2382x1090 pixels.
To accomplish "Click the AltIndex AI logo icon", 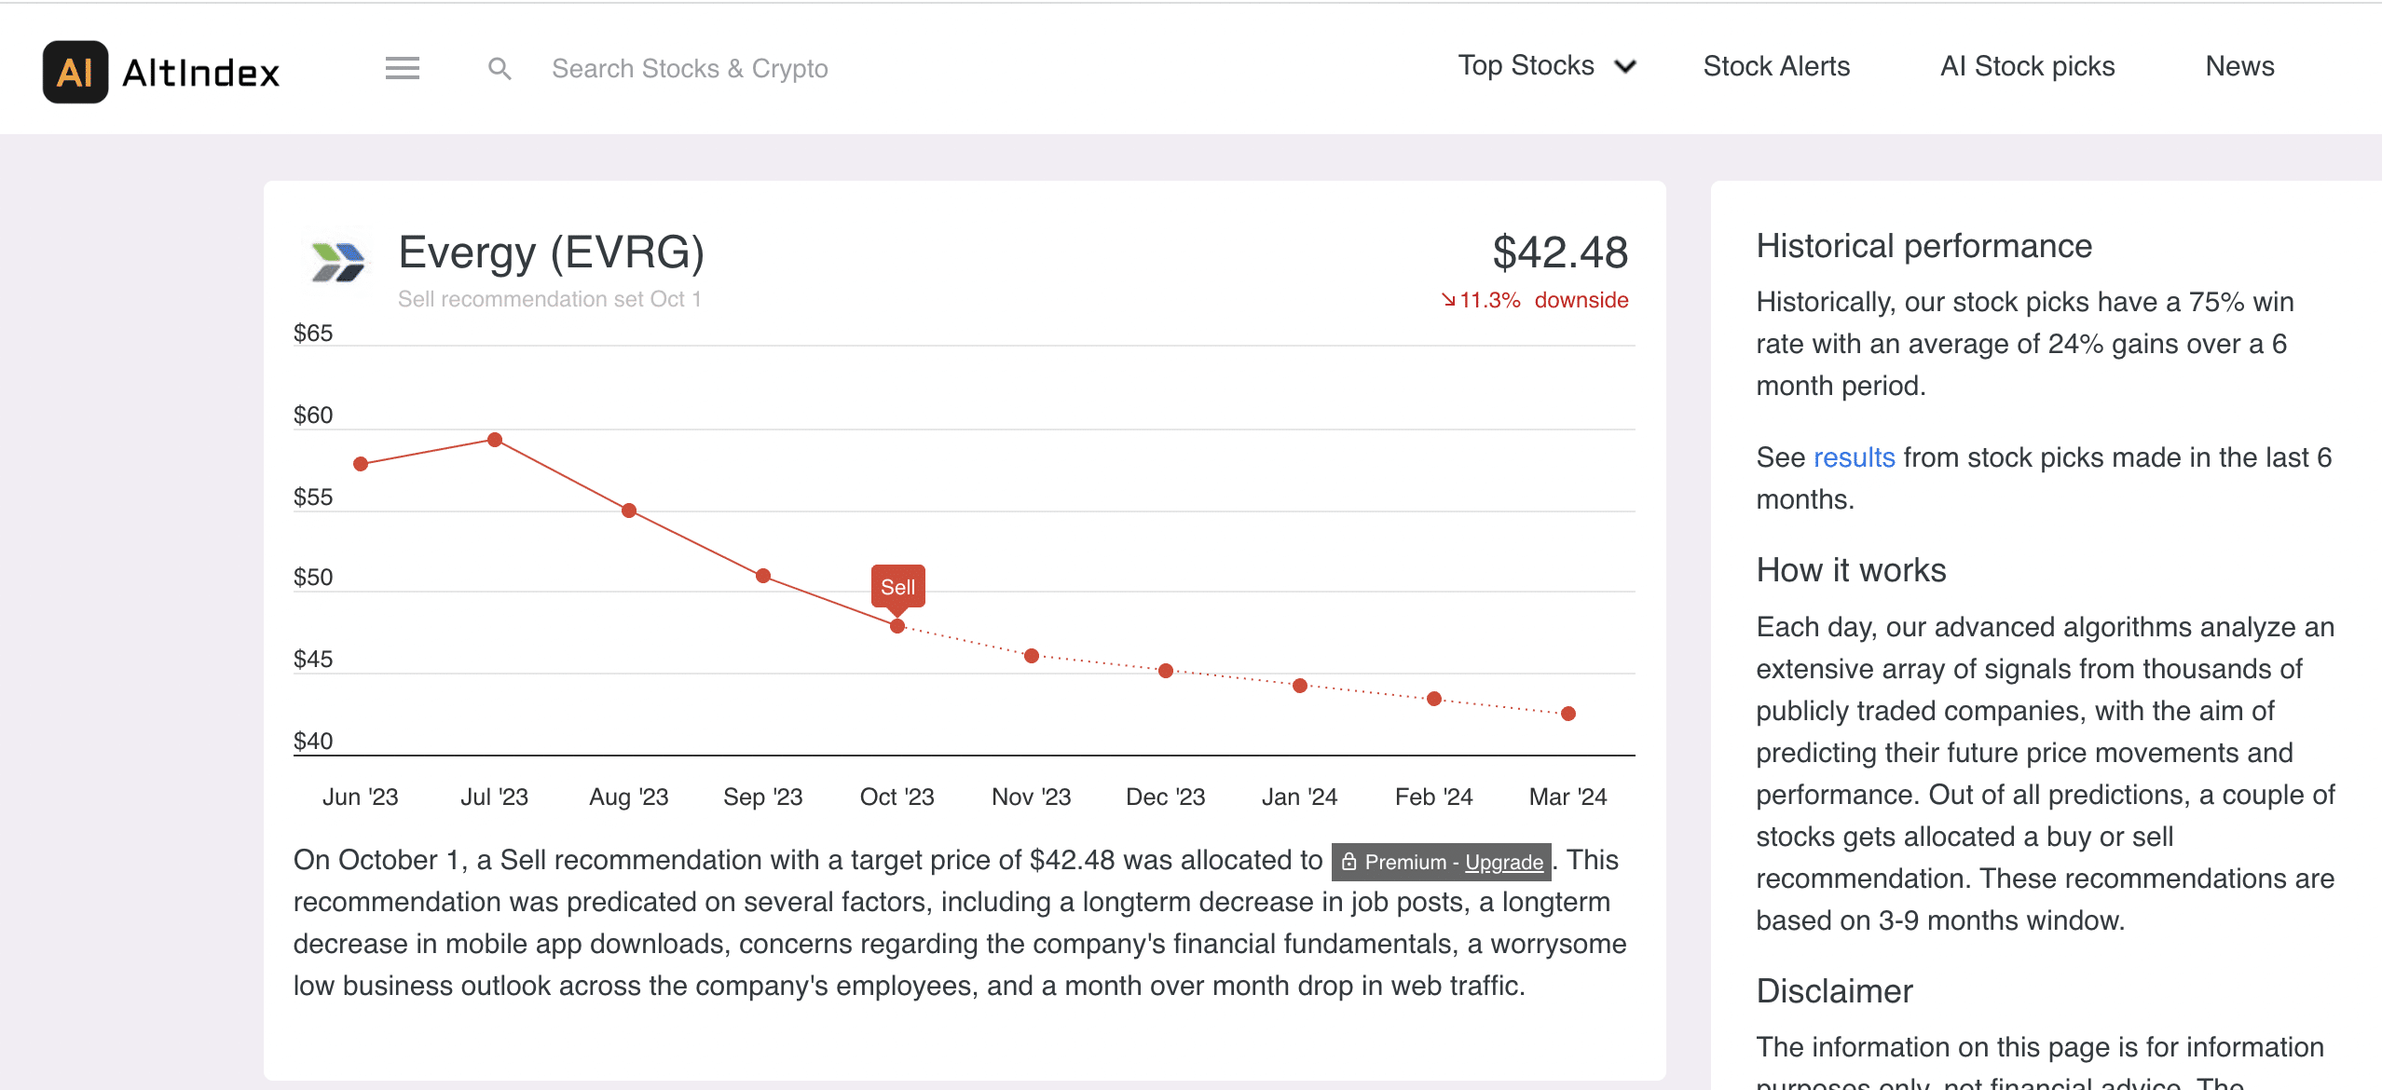I will (x=75, y=72).
